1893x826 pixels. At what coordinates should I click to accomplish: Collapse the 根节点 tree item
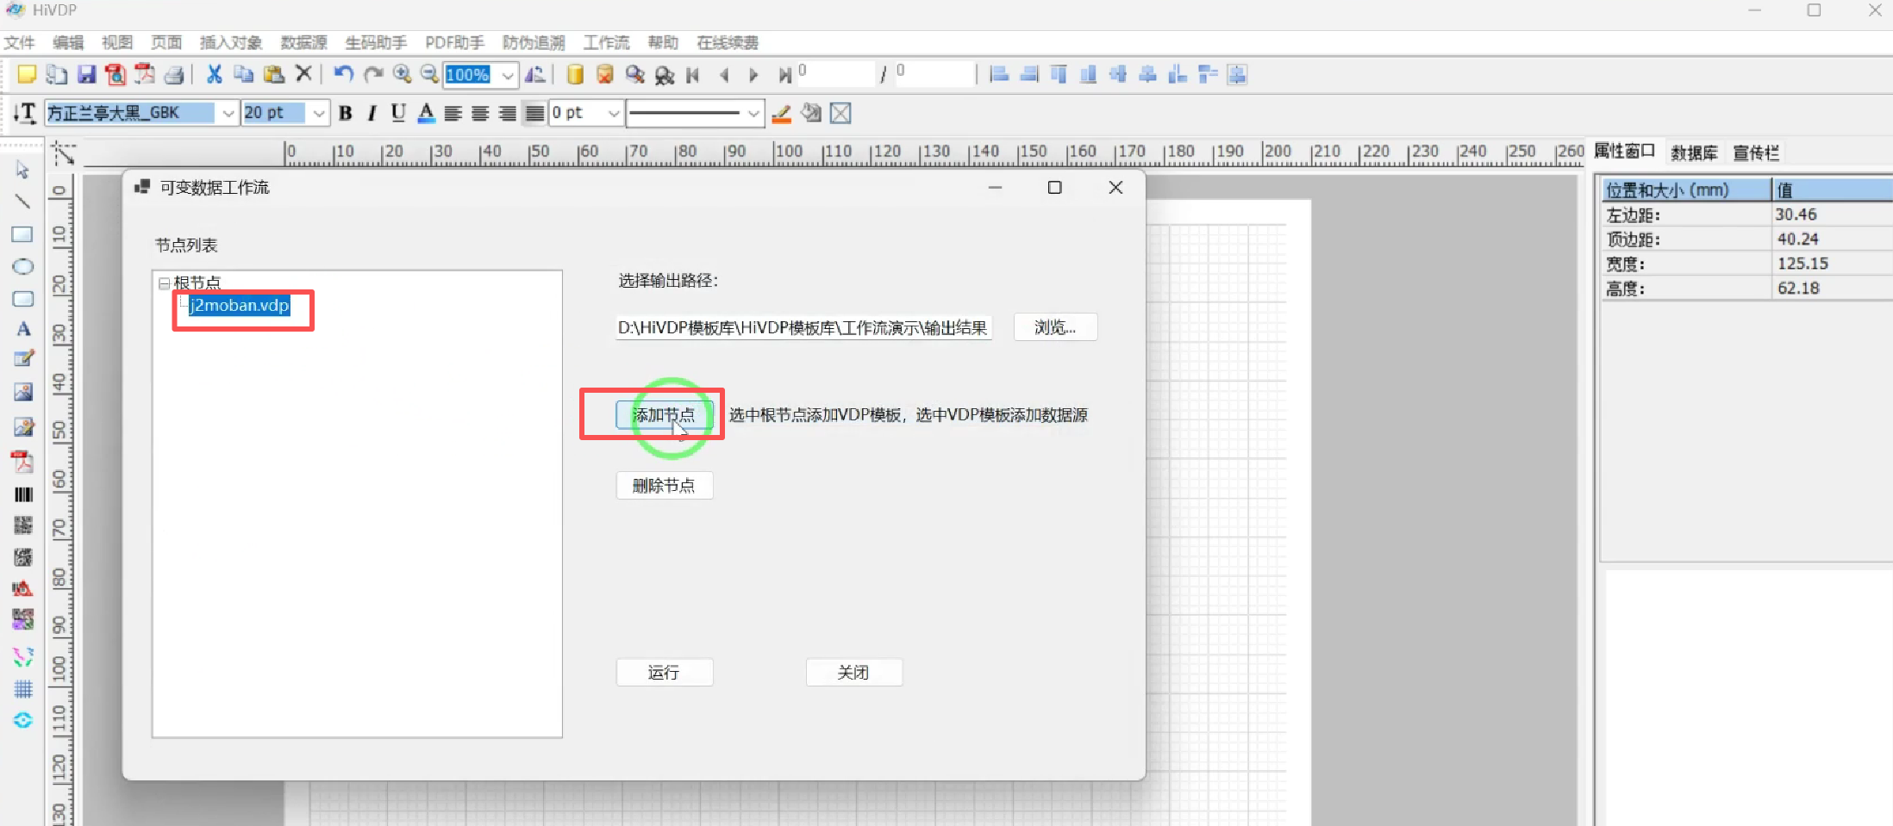(164, 283)
